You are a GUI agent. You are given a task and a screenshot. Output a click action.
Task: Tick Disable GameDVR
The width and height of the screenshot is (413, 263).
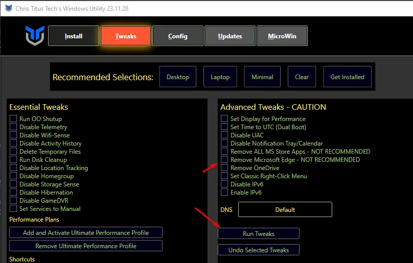[x=13, y=200]
